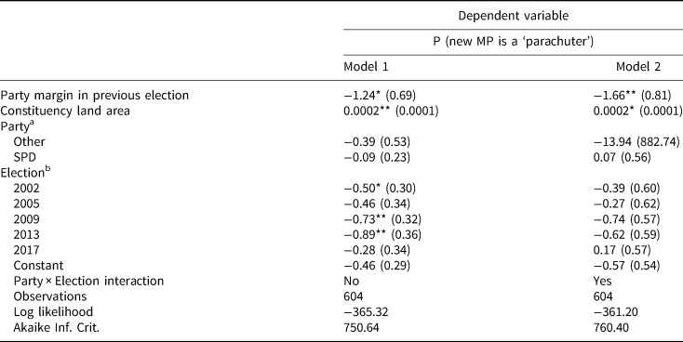Click the 'Party margin in previous election' row label

click(95, 96)
